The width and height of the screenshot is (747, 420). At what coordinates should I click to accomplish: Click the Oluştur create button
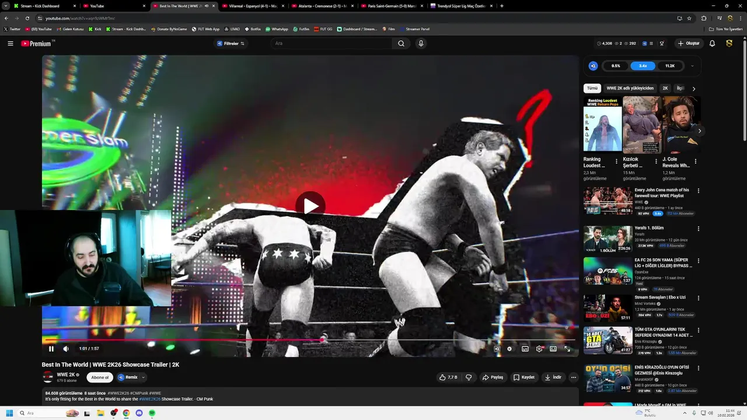pyautogui.click(x=689, y=43)
